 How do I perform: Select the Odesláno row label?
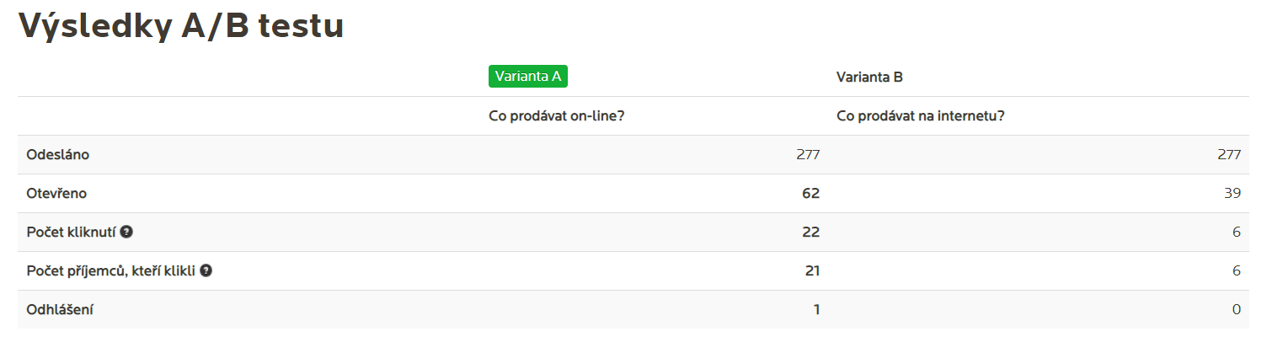pyautogui.click(x=58, y=155)
